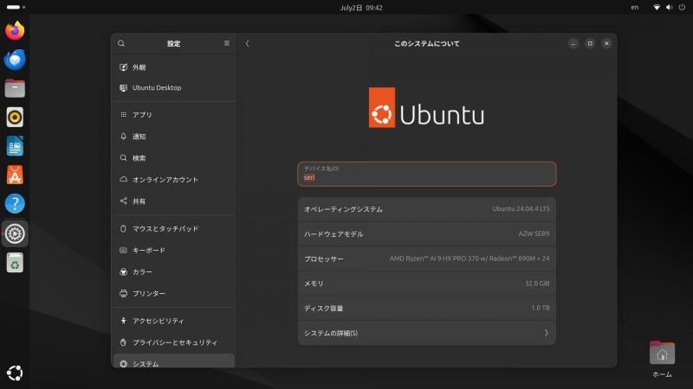Open the clock showing July2日 09:42
693x389 pixels.
[x=361, y=8]
